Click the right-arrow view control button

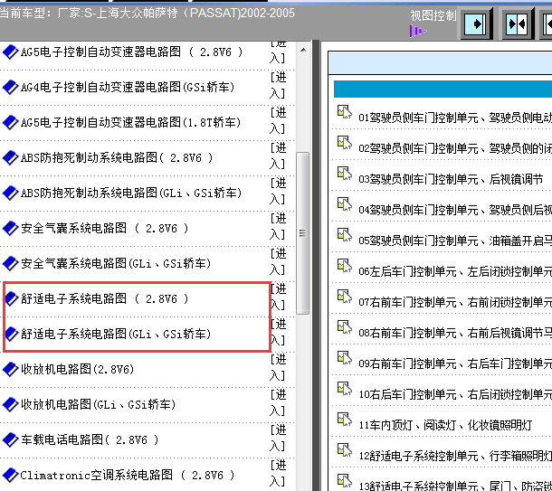[x=475, y=24]
